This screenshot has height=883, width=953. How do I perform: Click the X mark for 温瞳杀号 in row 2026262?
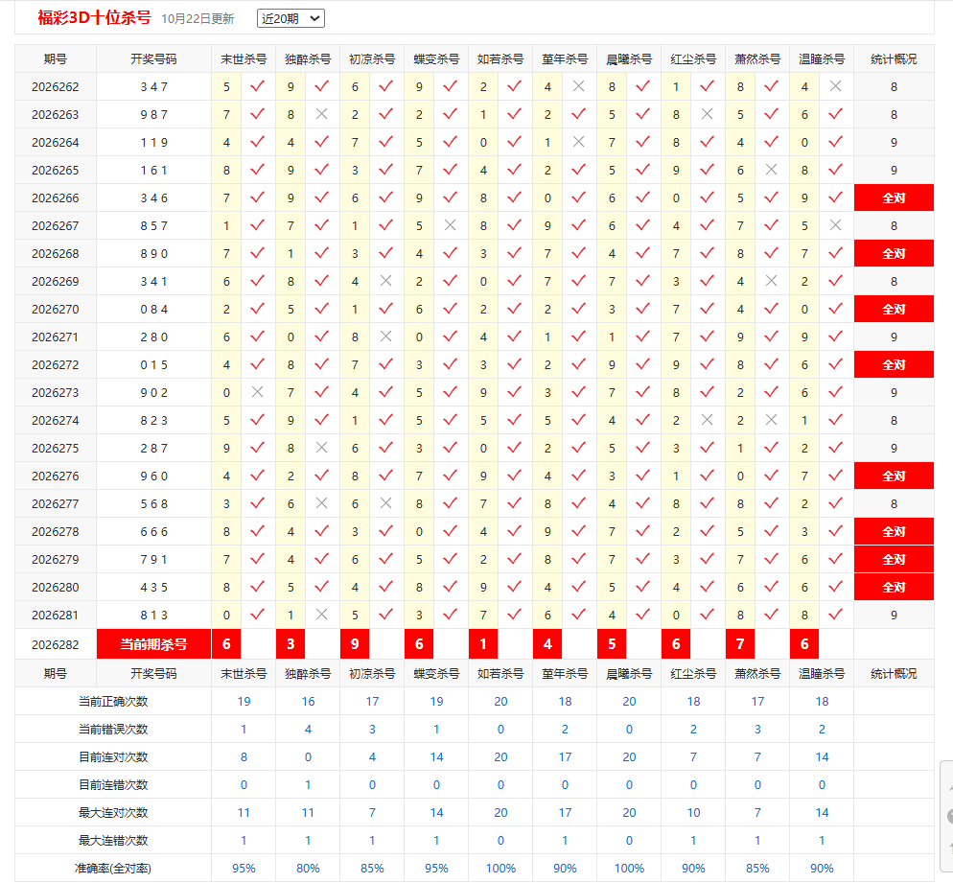836,86
